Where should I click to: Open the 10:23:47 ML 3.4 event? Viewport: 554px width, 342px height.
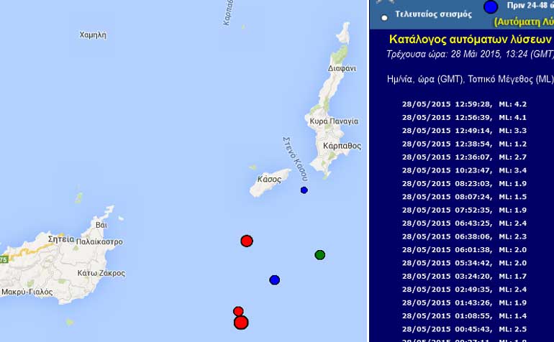click(465, 170)
